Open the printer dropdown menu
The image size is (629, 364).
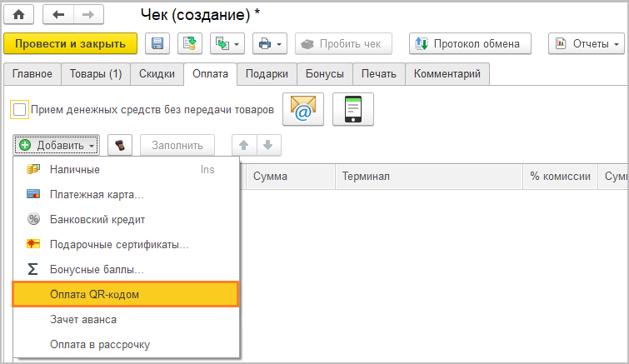pos(270,43)
